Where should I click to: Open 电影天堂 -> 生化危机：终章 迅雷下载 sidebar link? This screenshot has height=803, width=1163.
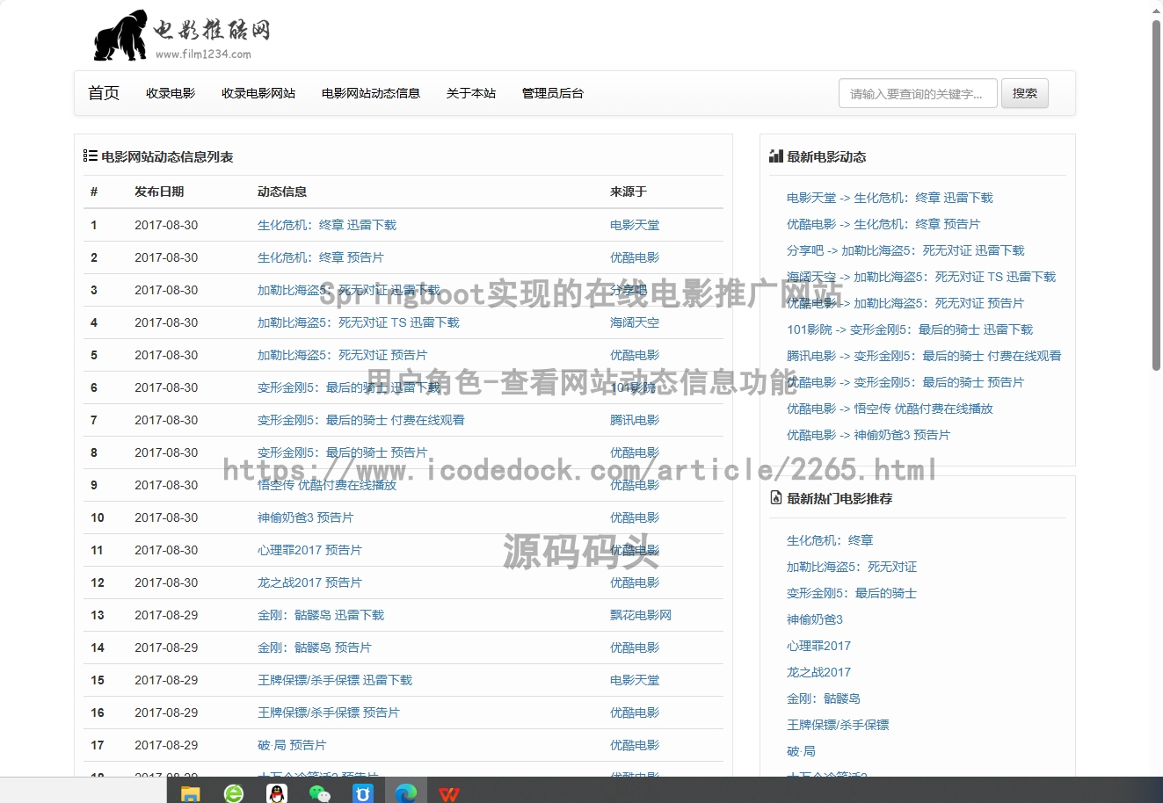(x=890, y=198)
